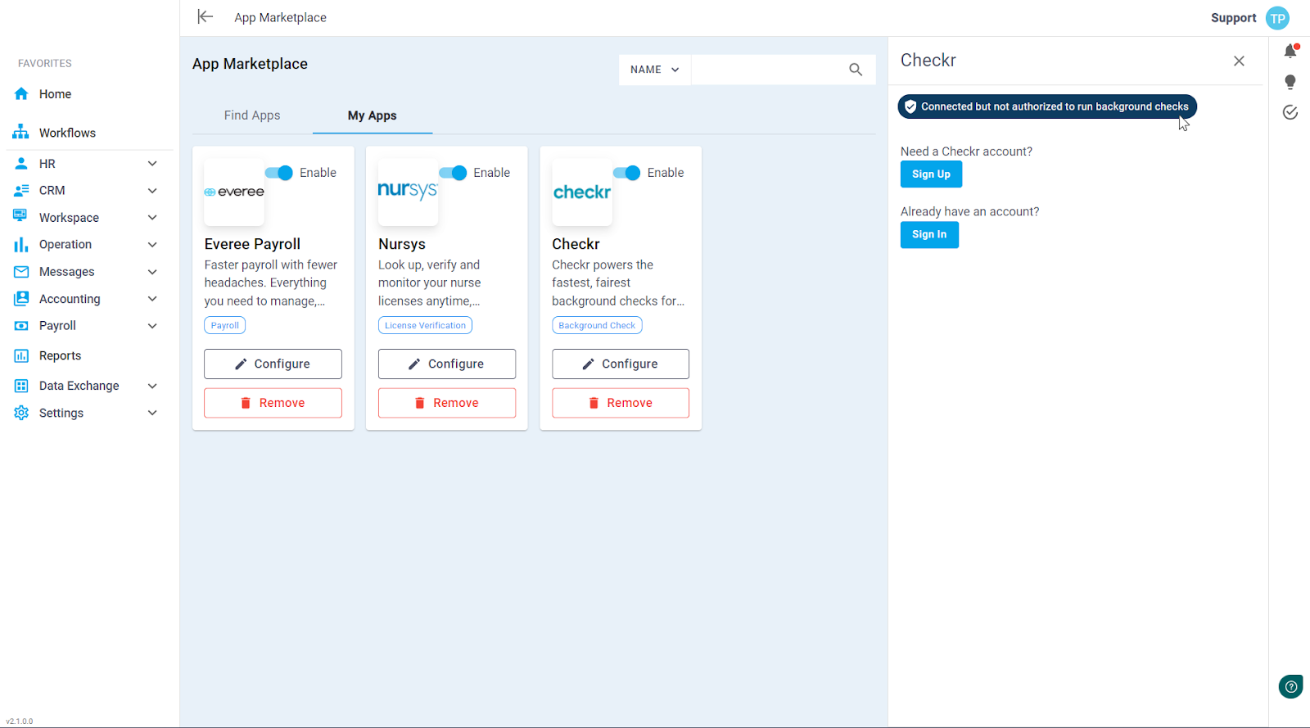Click Sign Up for Checkr account
This screenshot has height=728, width=1310.
tap(931, 174)
